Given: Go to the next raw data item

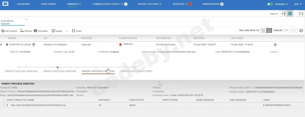Looking at the screenshot, I should pyautogui.click(x=295, y=30).
